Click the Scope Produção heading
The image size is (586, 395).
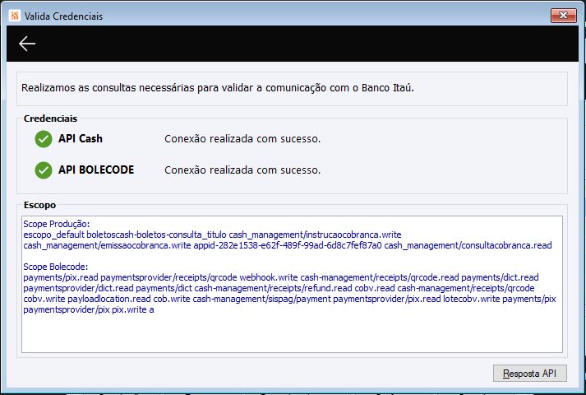(57, 224)
